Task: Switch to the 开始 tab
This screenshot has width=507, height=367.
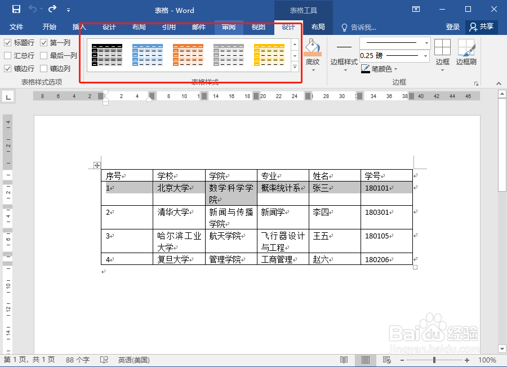Action: (49, 27)
